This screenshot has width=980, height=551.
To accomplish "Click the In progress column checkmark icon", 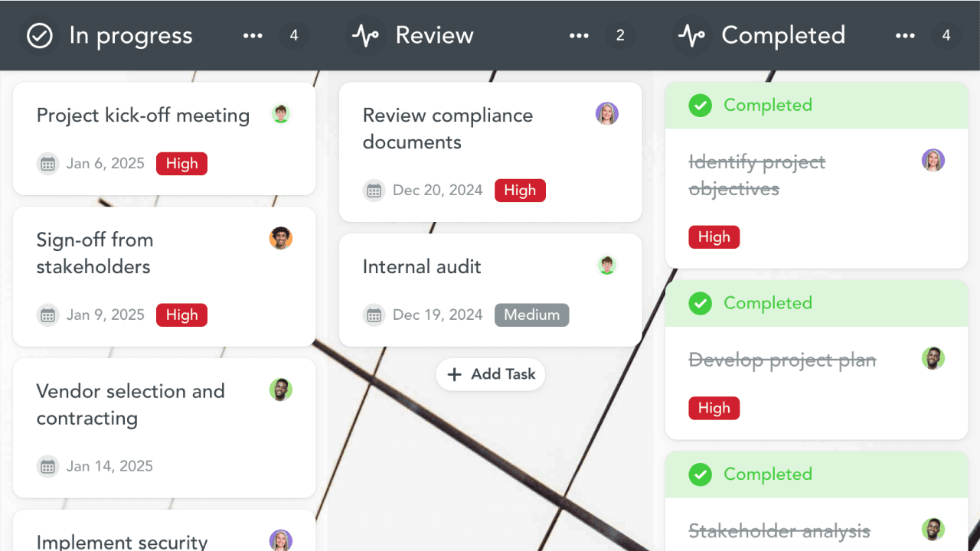I will pos(40,36).
